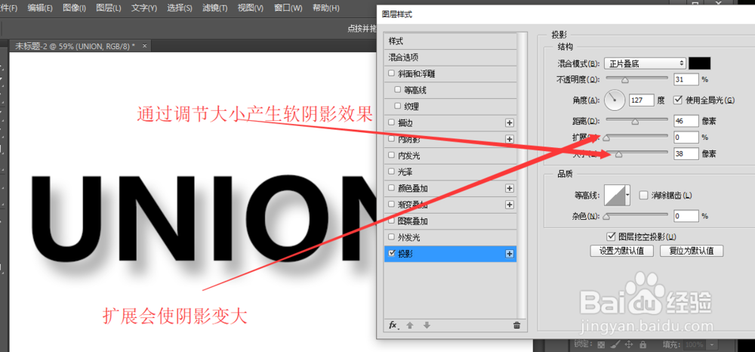Screen dimensions: 755x352
Task: Toggle 使用全局光 checkbox
Action: coord(679,100)
